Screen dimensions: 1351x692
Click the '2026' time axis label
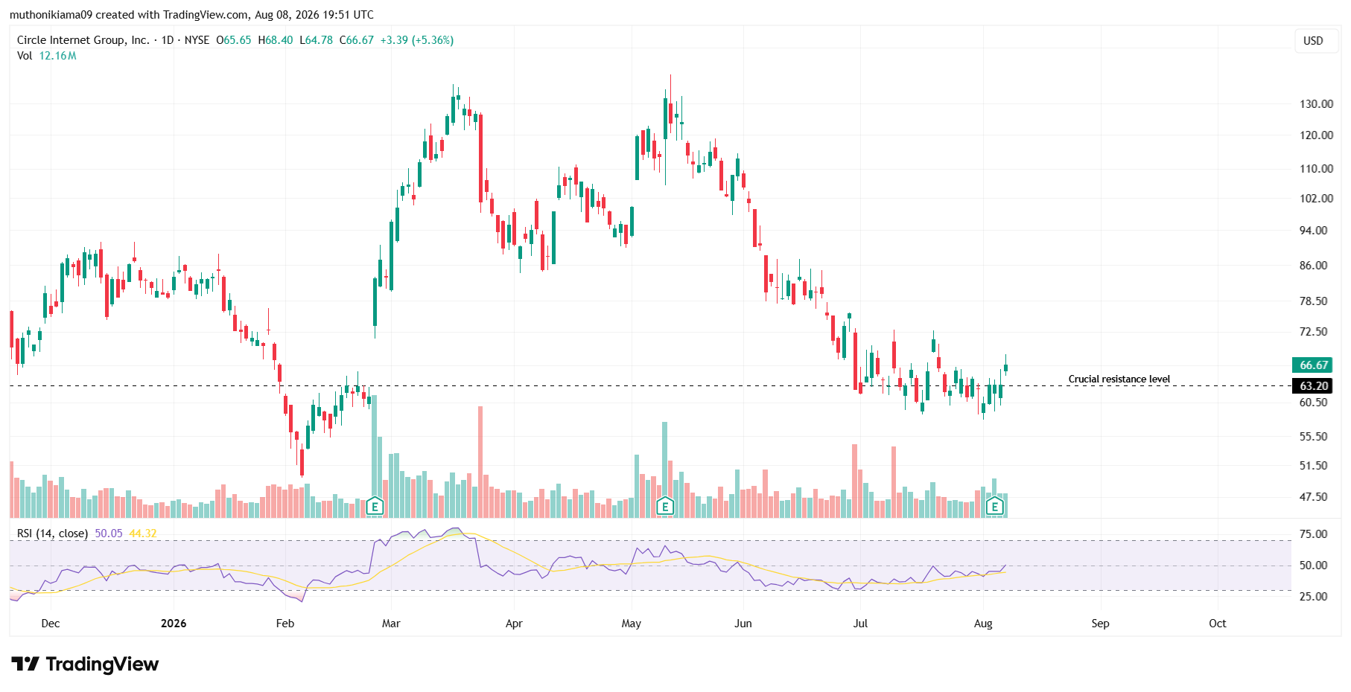click(x=174, y=624)
